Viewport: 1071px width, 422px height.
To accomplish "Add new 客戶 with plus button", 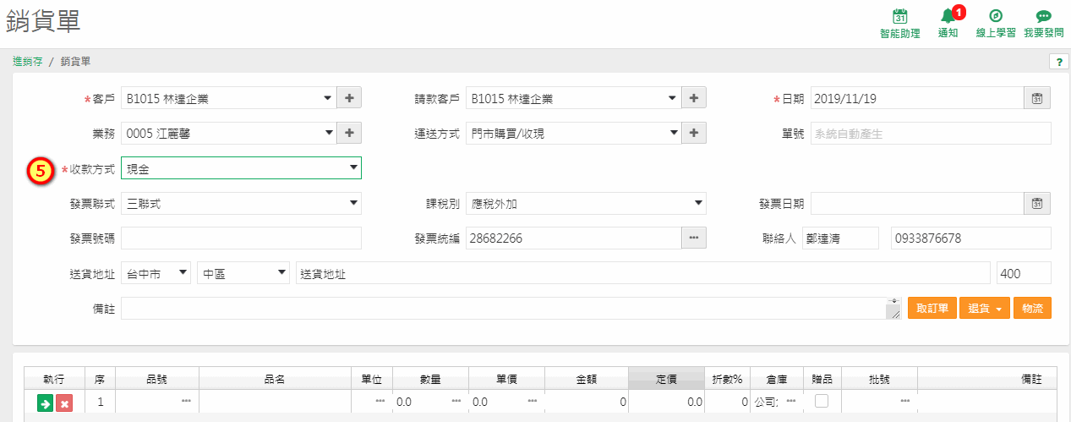I will point(349,99).
